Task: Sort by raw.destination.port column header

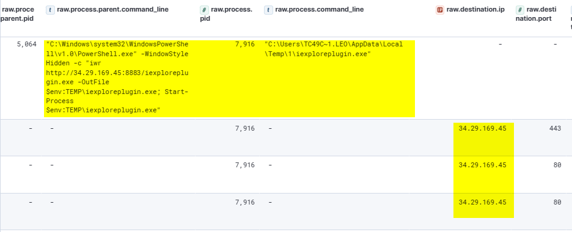Action: [536, 14]
